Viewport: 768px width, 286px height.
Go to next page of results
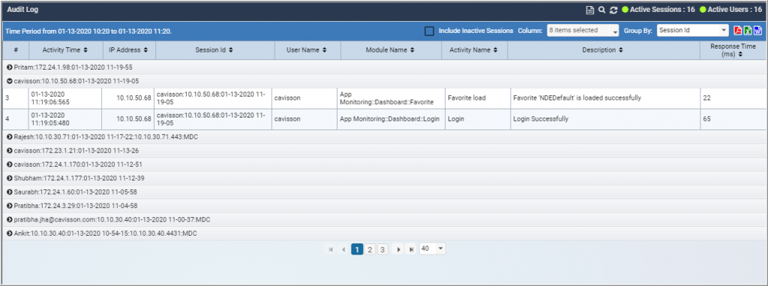(399, 249)
